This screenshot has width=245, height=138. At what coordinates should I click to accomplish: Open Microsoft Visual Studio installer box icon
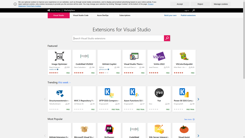[x=84, y=129]
